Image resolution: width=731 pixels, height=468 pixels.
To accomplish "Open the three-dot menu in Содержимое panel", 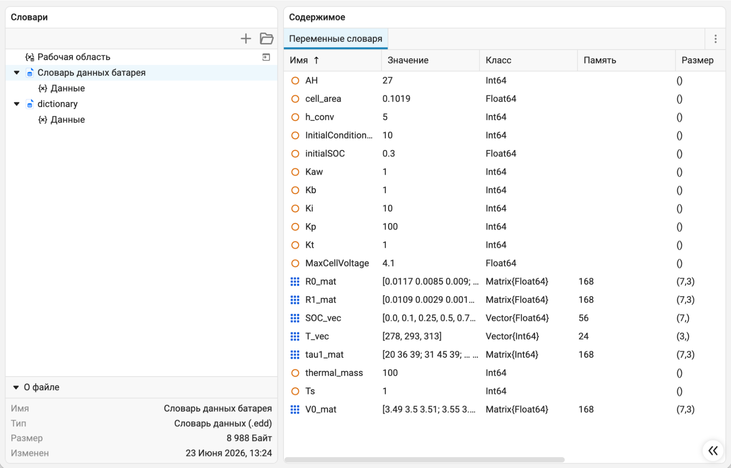I will point(715,39).
